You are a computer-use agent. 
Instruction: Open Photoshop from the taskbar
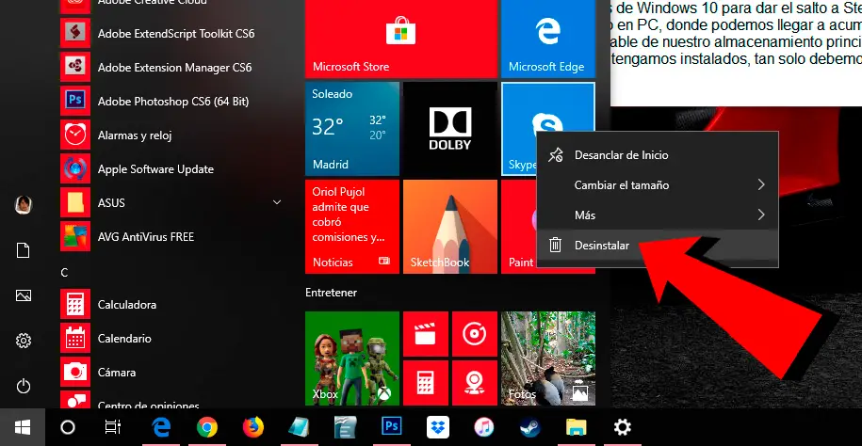point(392,427)
